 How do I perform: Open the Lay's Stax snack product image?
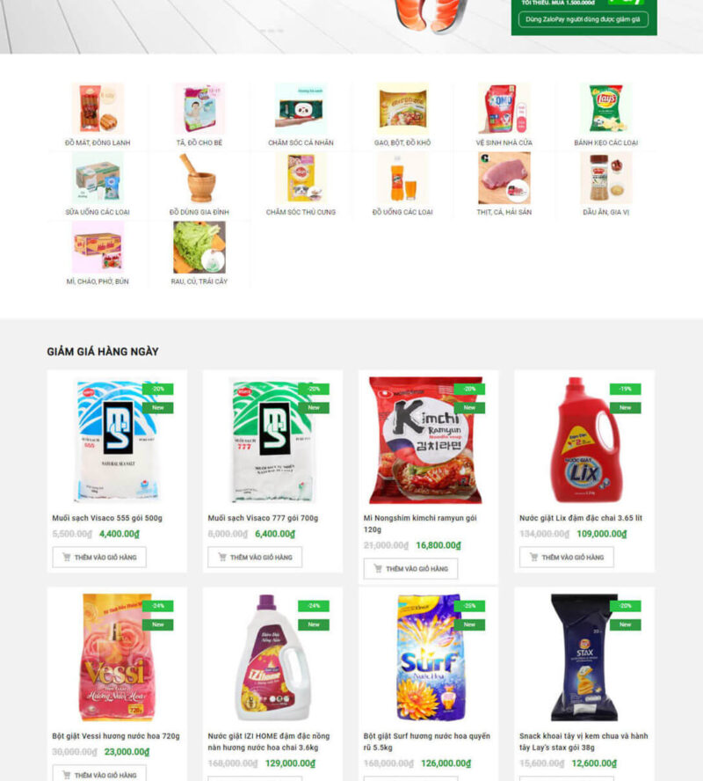tap(584, 657)
